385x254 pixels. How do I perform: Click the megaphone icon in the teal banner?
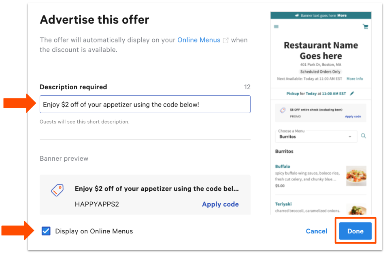point(297,15)
